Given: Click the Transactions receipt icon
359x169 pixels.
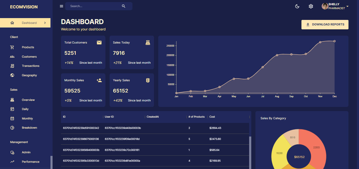Looking at the screenshot, I should [12, 66].
